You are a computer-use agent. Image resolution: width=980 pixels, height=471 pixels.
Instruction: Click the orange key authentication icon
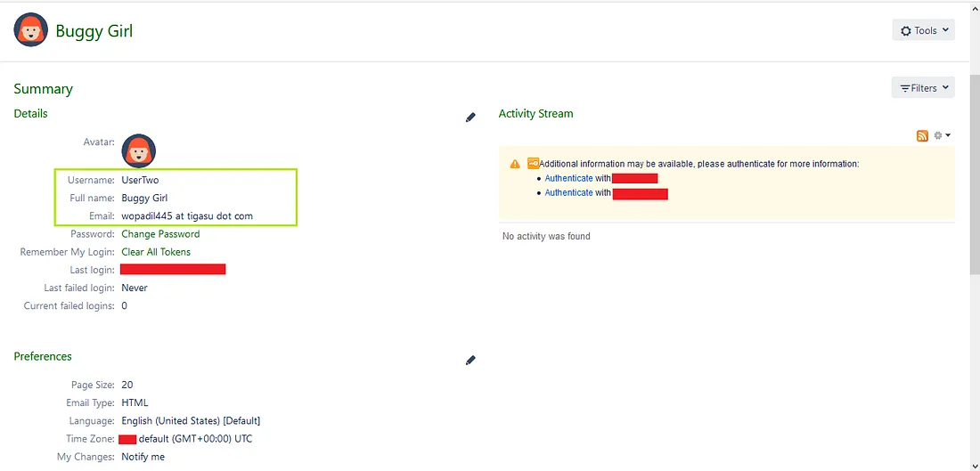pos(533,164)
